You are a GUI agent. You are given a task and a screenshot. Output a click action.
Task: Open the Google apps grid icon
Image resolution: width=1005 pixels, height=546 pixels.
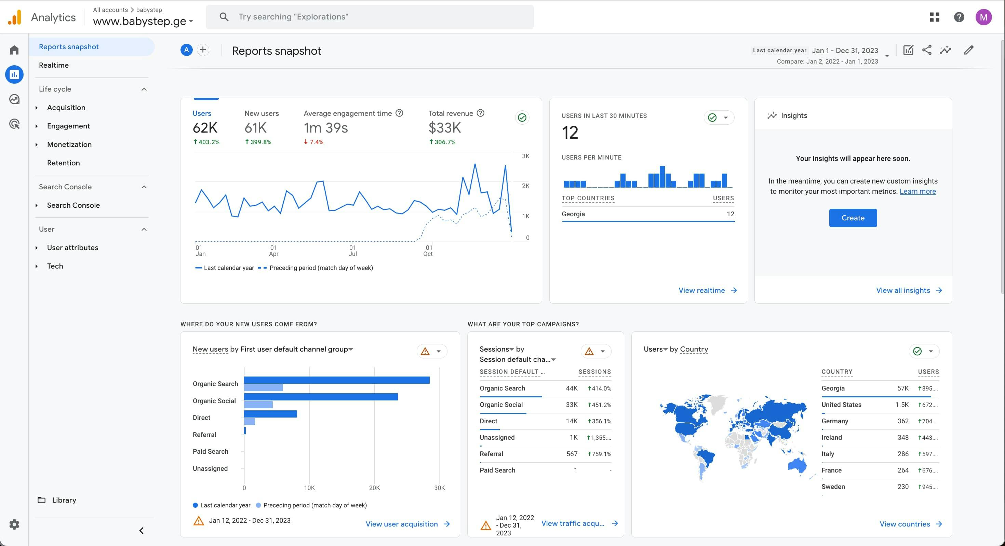[x=934, y=17]
